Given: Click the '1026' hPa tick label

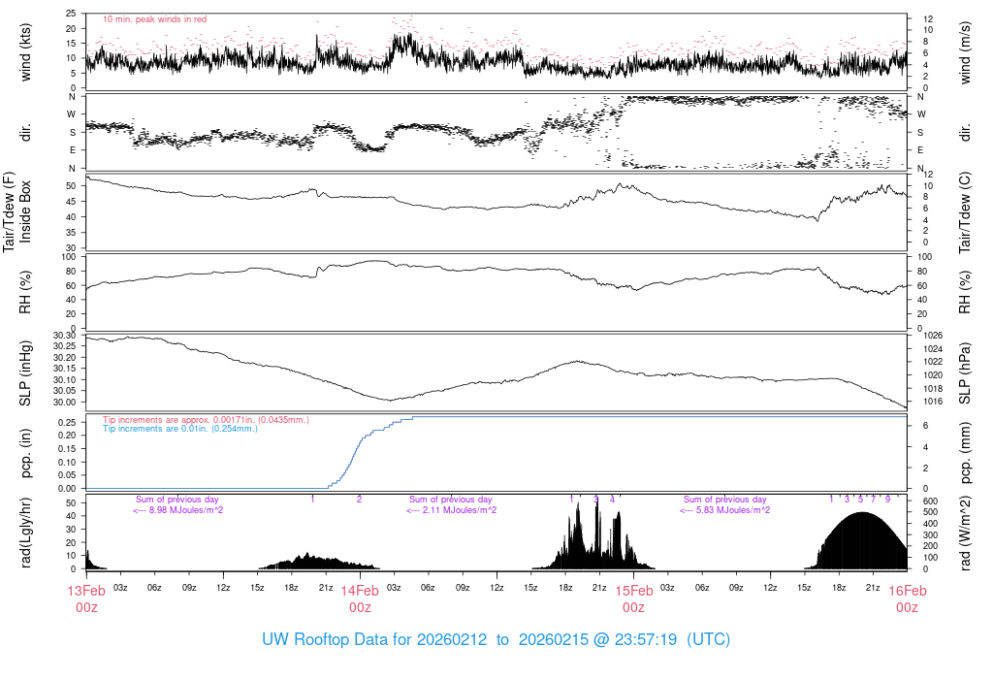Looking at the screenshot, I should (933, 336).
